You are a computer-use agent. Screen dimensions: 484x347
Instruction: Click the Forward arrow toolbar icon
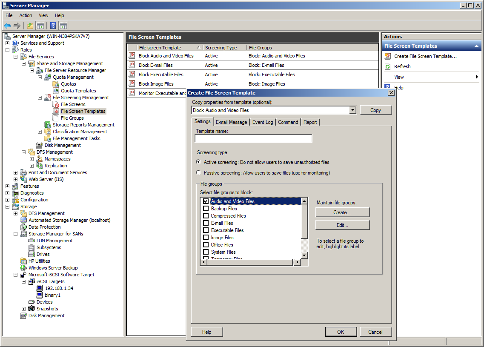[x=17, y=26]
